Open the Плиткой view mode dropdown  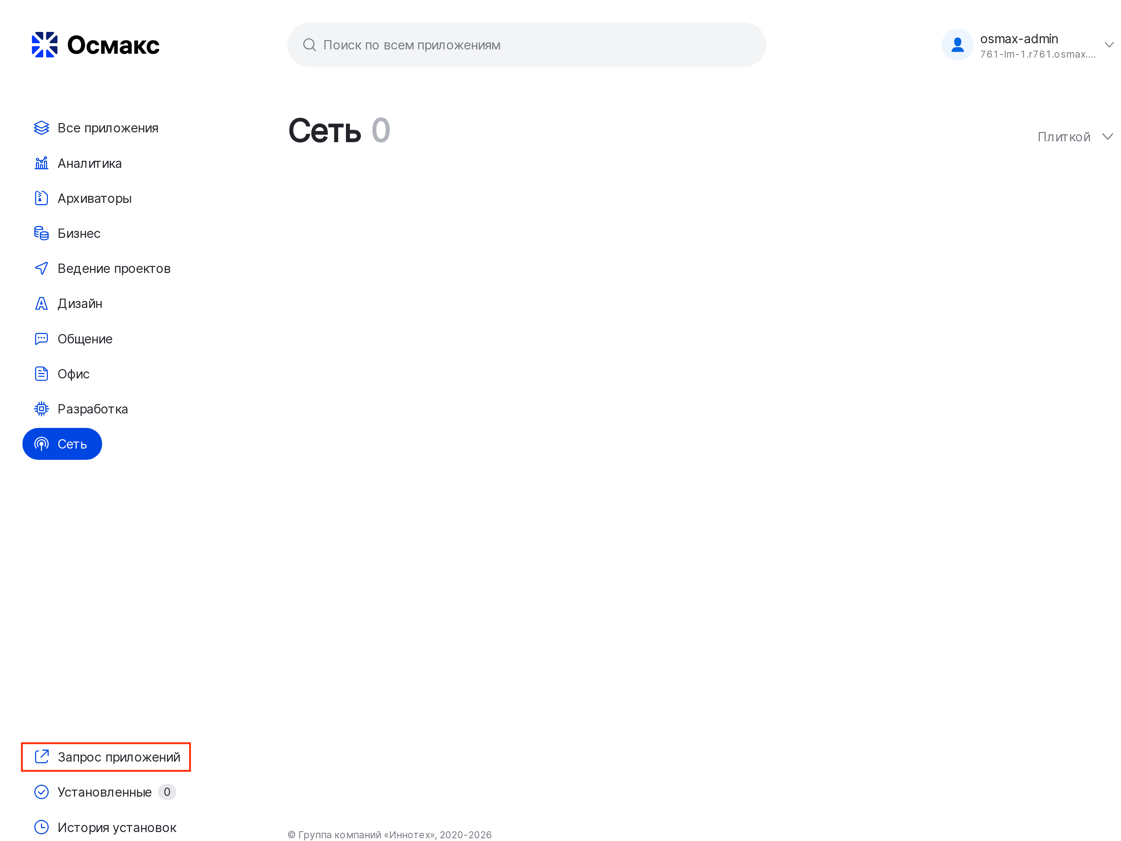[x=1075, y=137]
